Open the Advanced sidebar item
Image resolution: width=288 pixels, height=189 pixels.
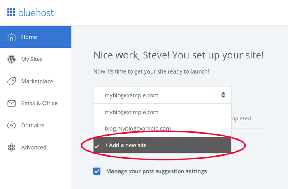click(34, 148)
